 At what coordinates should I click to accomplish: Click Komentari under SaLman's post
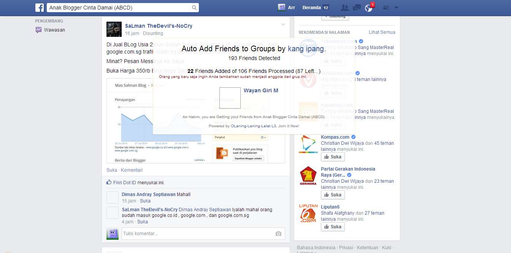pos(132,170)
